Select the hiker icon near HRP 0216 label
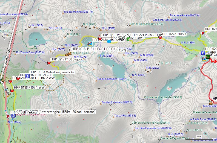 (27, 75)
